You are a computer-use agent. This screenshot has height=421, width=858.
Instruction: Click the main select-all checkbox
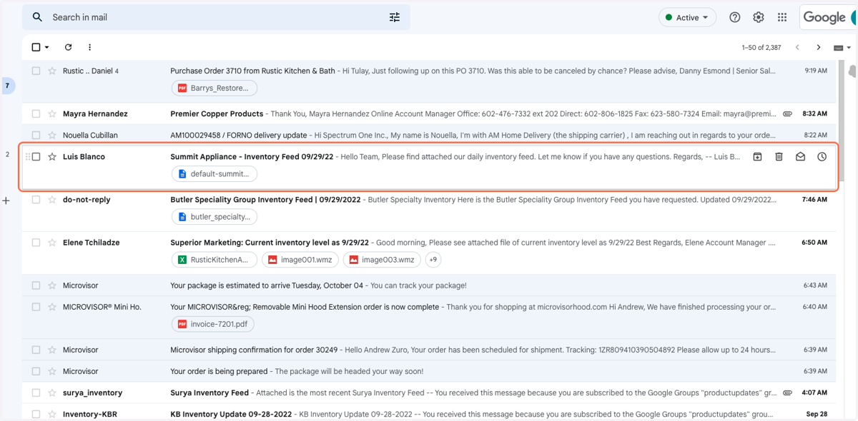click(36, 47)
